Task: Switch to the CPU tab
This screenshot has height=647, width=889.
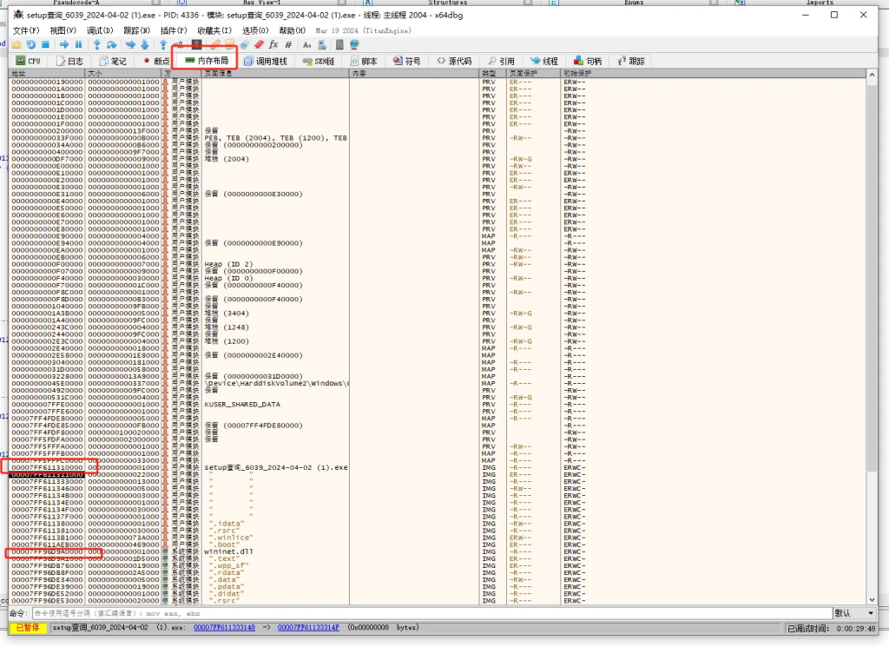Action: point(29,62)
